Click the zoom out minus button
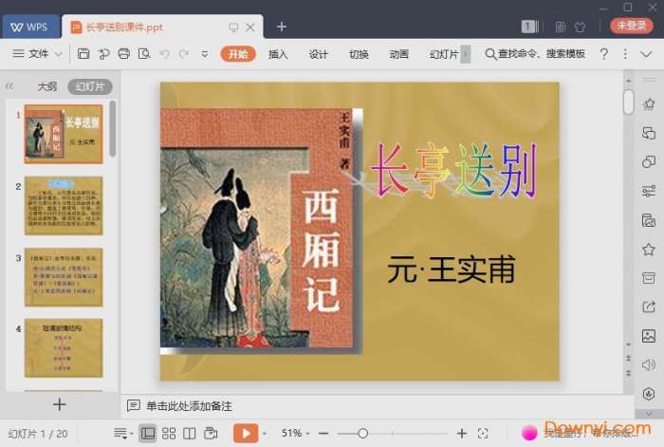The width and height of the screenshot is (664, 447). pyautogui.click(x=323, y=433)
